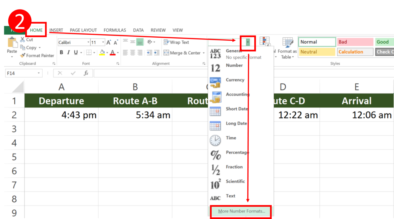394x219 pixels.
Task: Toggle the Wrap Text option
Action: (176, 42)
